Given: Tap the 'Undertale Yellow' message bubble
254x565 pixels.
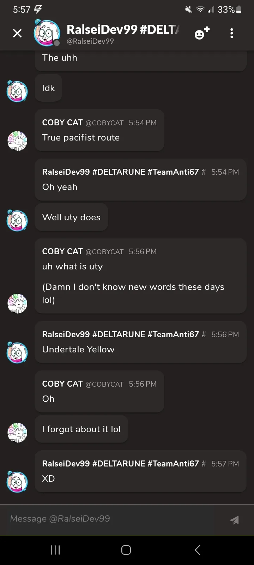Looking at the screenshot, I should [78, 349].
